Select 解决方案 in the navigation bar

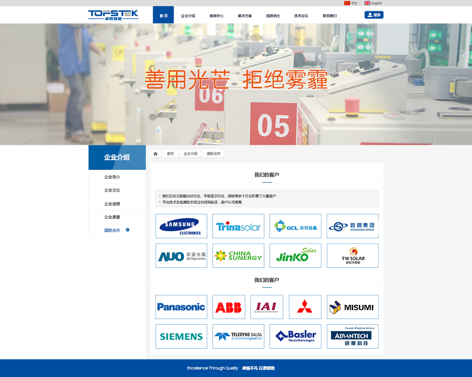244,16
